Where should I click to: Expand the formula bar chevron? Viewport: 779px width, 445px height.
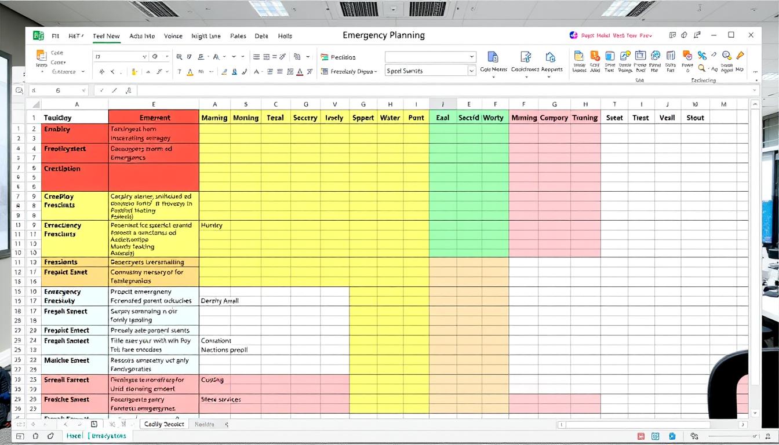[754, 90]
